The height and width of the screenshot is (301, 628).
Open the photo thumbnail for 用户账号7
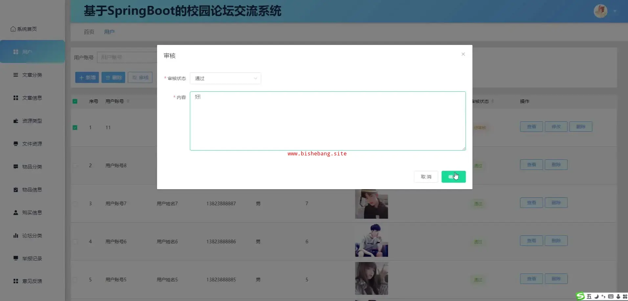click(x=371, y=204)
